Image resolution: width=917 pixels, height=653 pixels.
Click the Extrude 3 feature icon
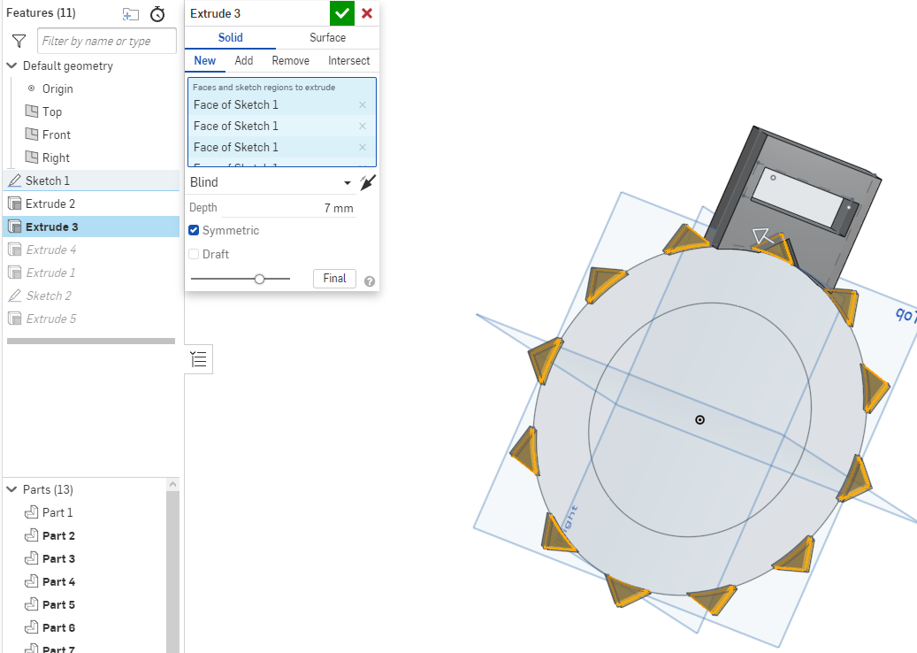(15, 227)
